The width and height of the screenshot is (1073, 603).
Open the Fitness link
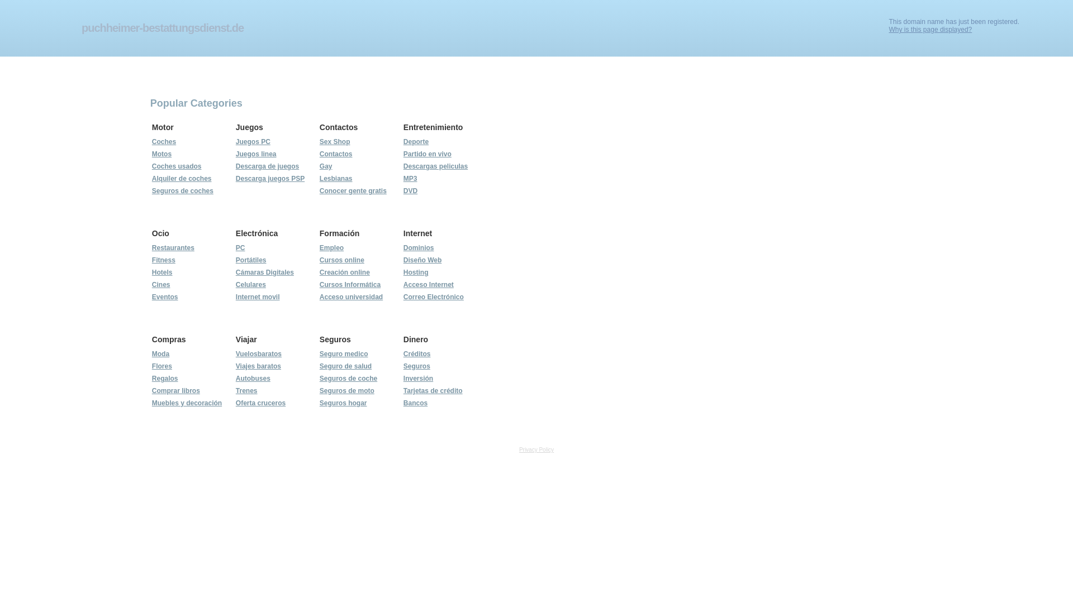point(164,260)
